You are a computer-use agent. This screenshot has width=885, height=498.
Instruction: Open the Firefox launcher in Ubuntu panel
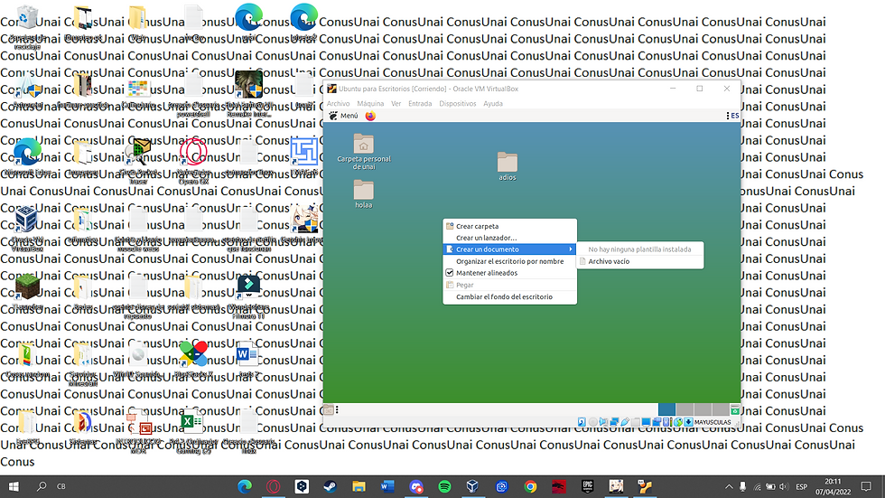coord(370,116)
